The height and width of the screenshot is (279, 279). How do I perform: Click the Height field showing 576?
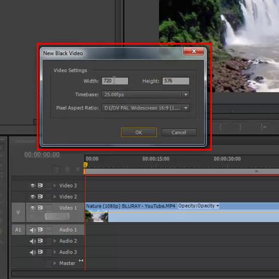pyautogui.click(x=176, y=81)
